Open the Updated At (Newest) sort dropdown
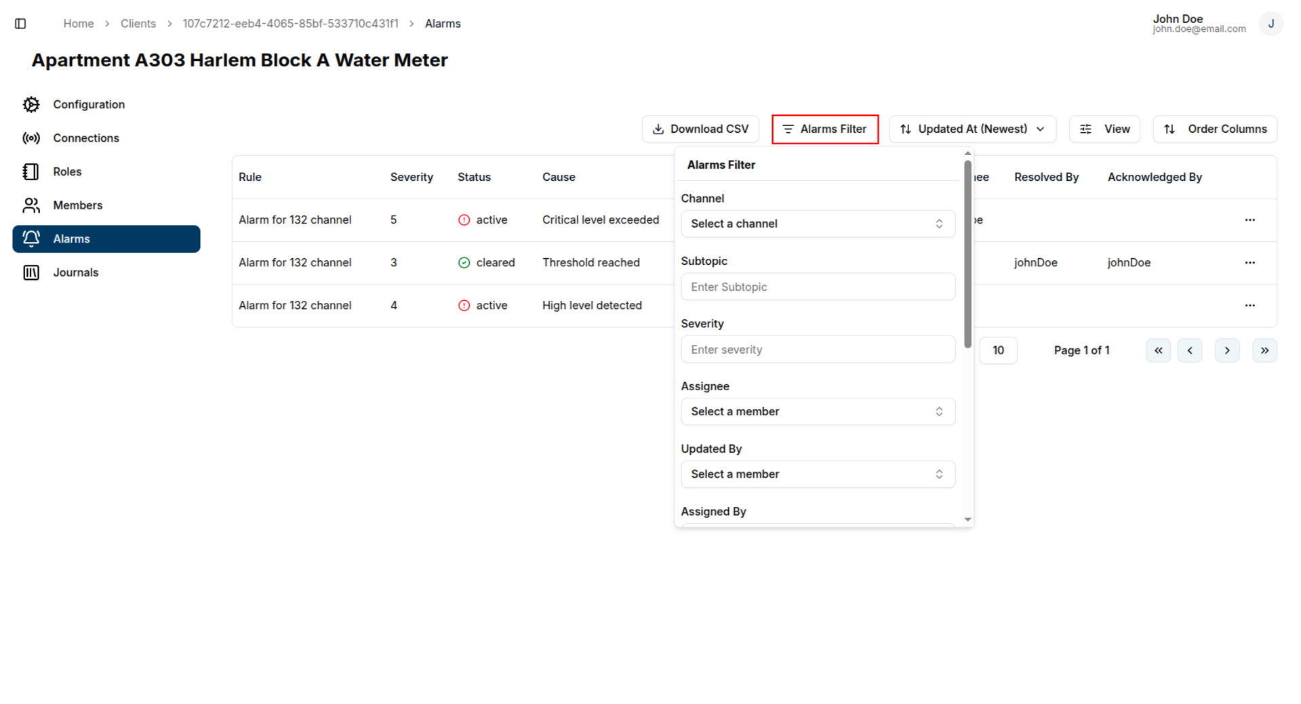 tap(972, 129)
